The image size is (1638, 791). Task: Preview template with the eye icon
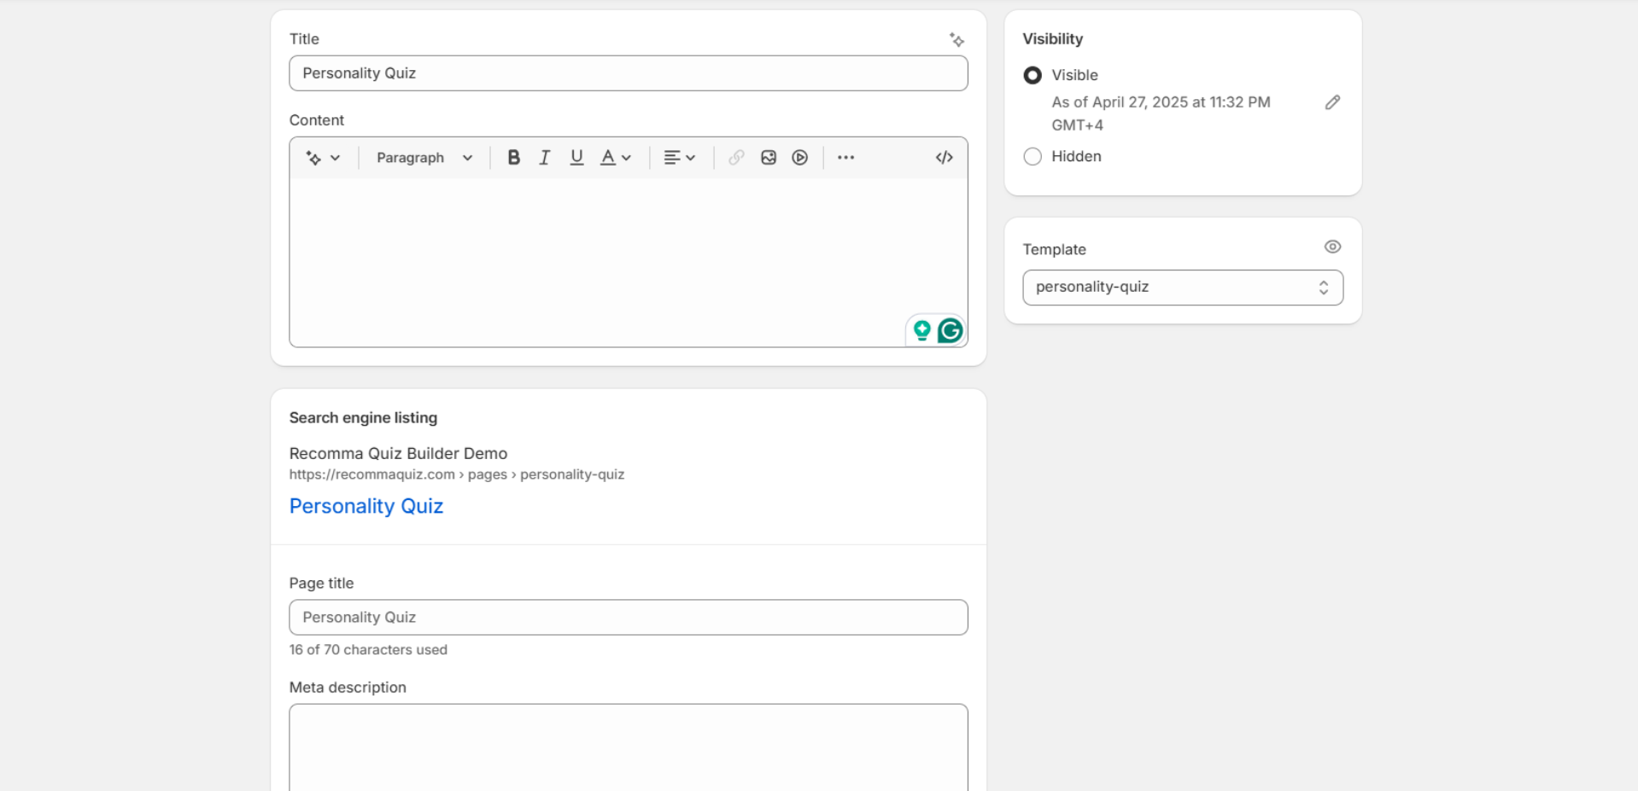coord(1332,247)
